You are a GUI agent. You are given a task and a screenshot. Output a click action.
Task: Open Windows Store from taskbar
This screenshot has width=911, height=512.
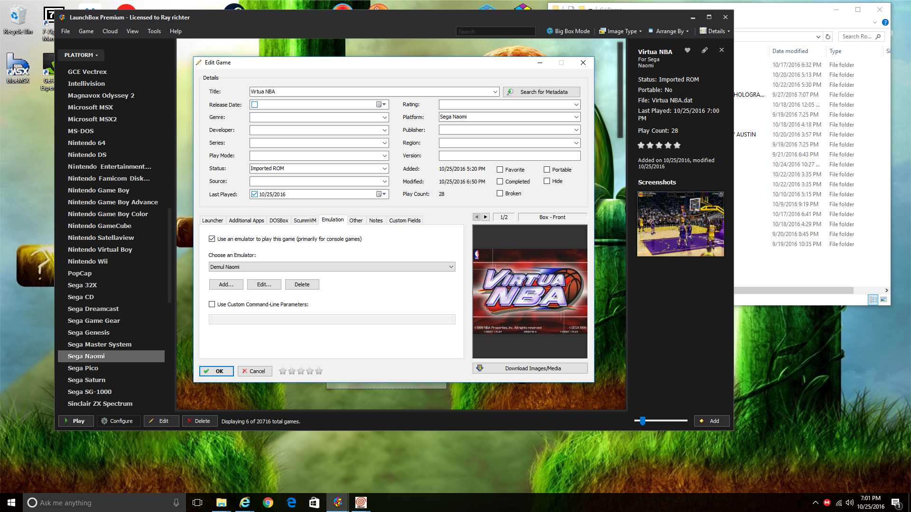[314, 503]
